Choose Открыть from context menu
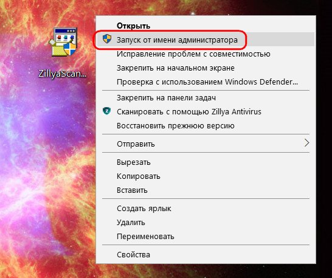The width and height of the screenshot is (332, 278). [x=206, y=26]
